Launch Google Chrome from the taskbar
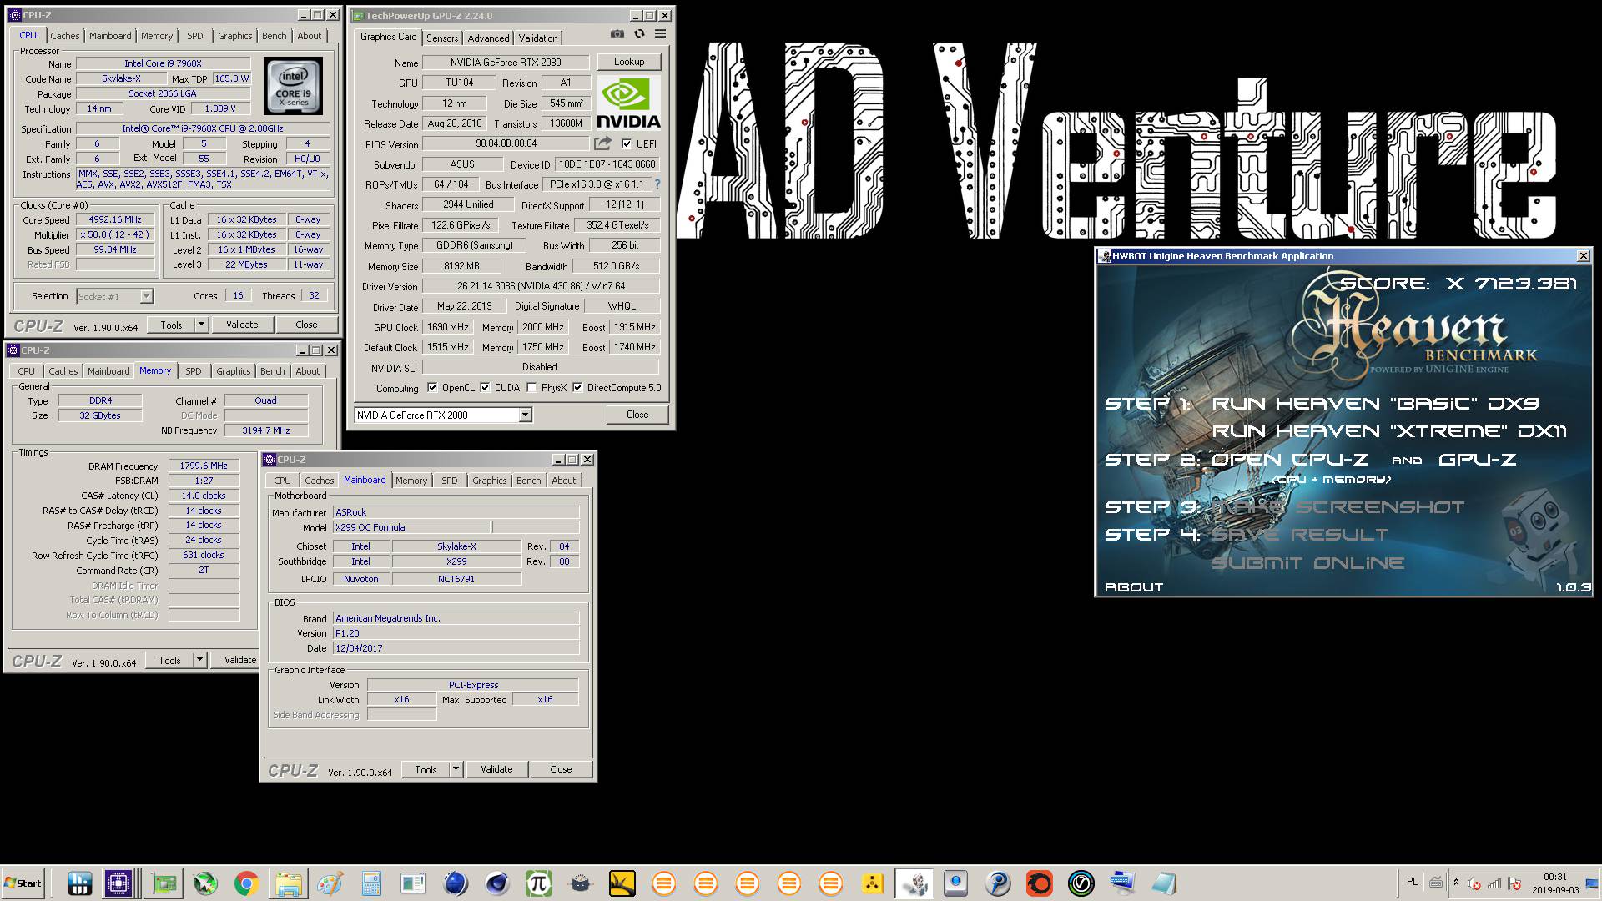The image size is (1602, 901). (x=246, y=883)
